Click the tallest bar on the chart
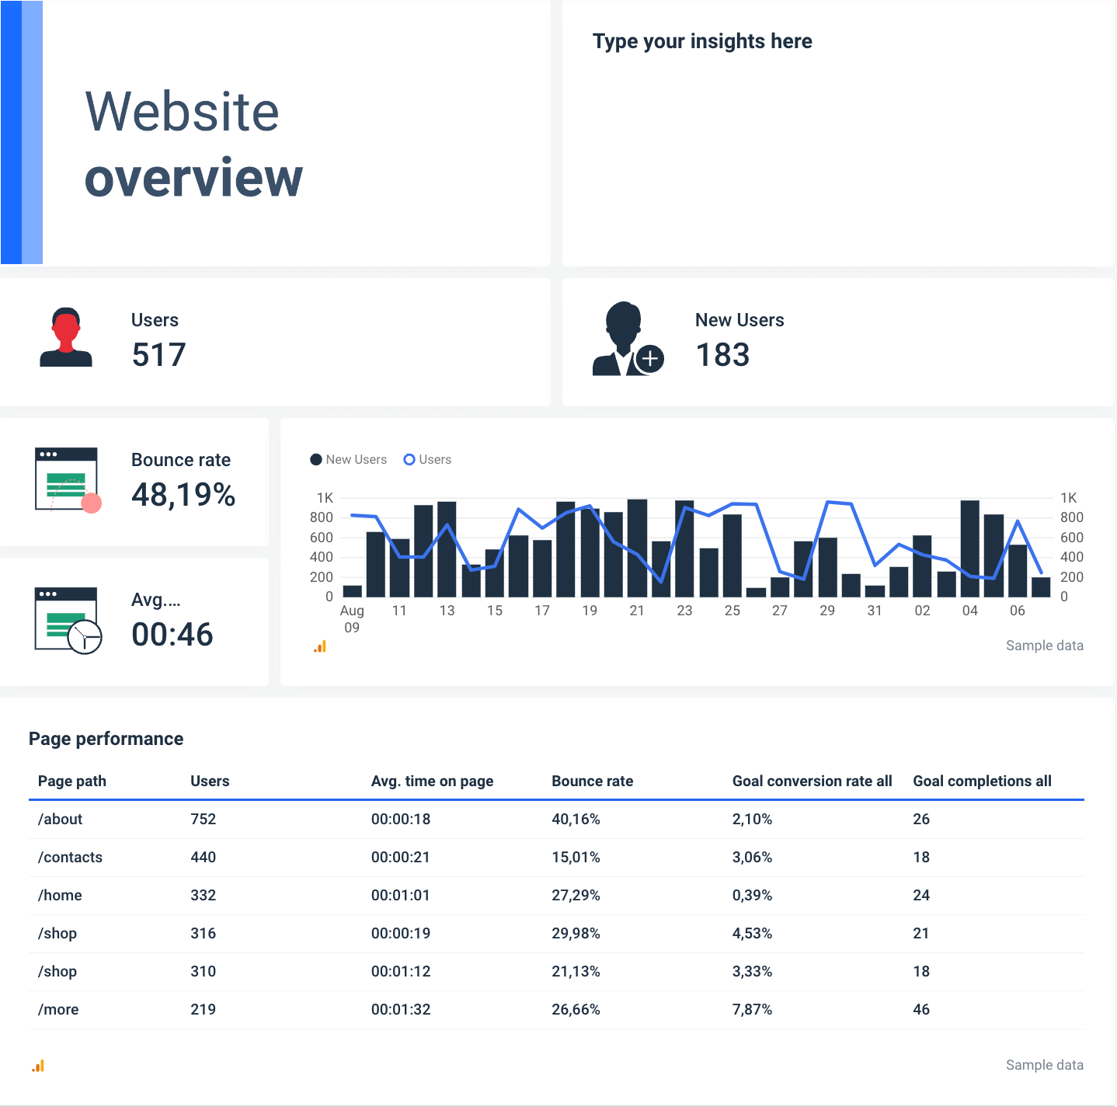This screenshot has height=1107, width=1117. click(x=637, y=544)
